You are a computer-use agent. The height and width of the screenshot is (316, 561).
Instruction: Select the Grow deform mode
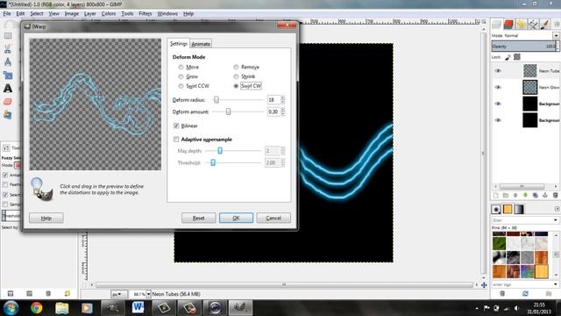pyautogui.click(x=181, y=76)
